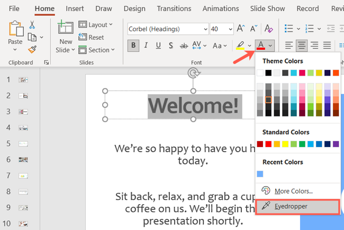
Task: Click the New Slide icon
Action: click(x=66, y=27)
